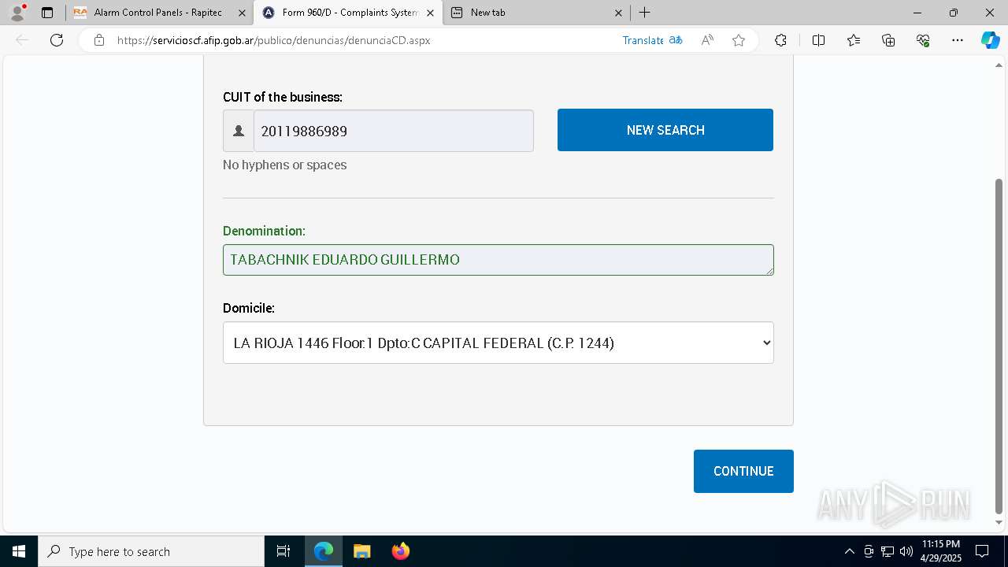The height and width of the screenshot is (567, 1008).
Task: Click the 'No hyphens or spaces' hint text
Action: [285, 165]
